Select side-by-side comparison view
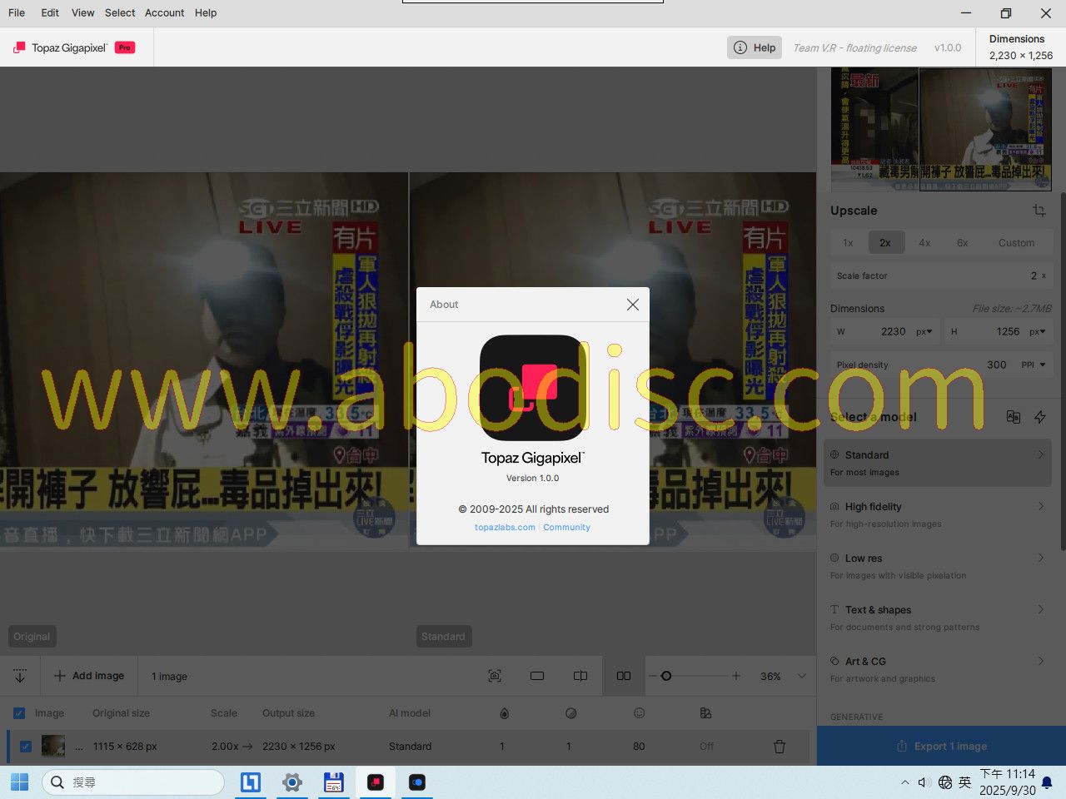1066x799 pixels. (x=624, y=676)
